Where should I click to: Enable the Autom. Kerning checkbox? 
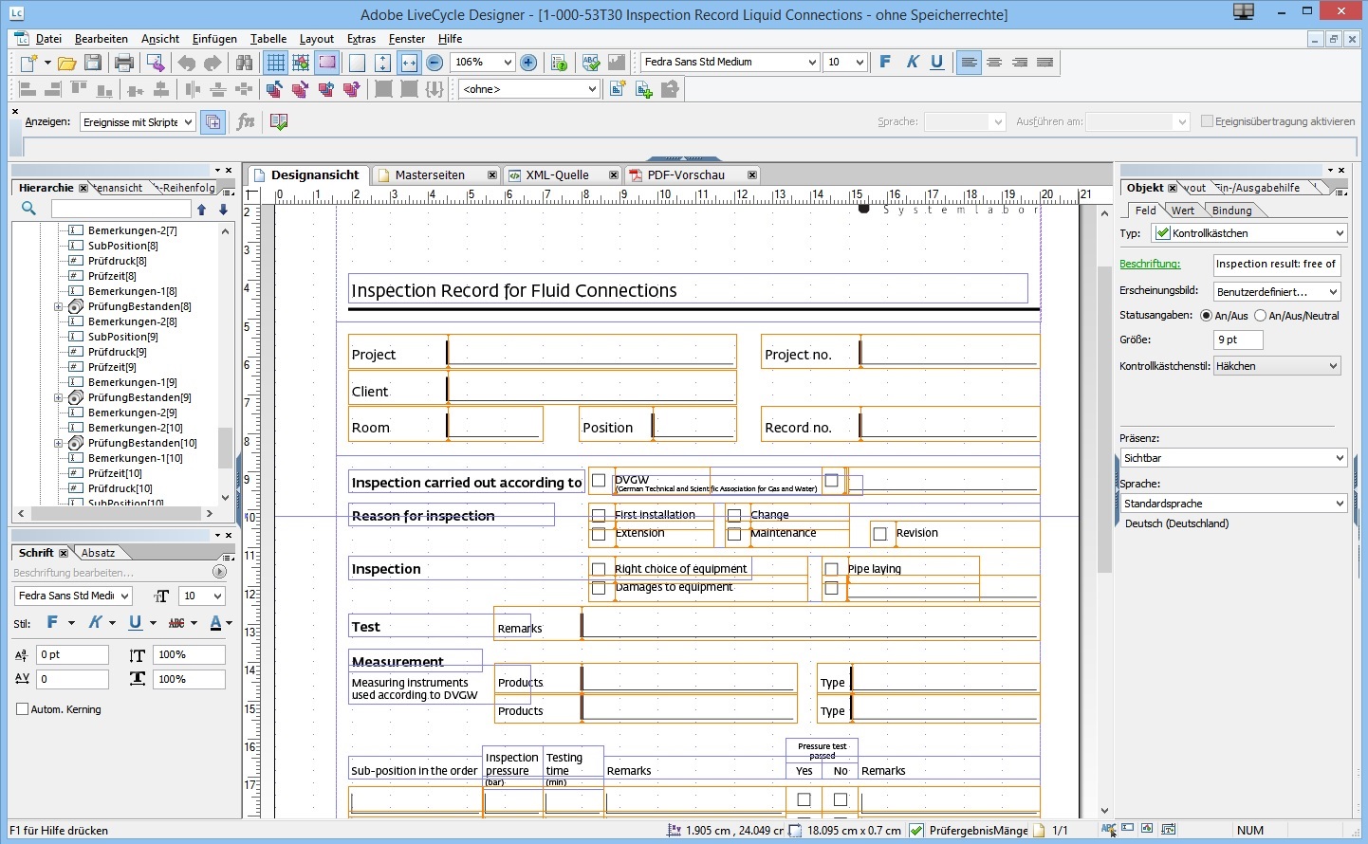[23, 709]
